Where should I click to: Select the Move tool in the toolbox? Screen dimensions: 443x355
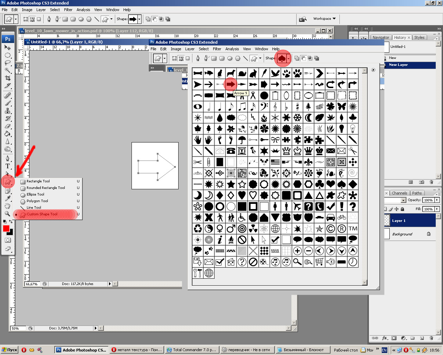click(x=8, y=47)
